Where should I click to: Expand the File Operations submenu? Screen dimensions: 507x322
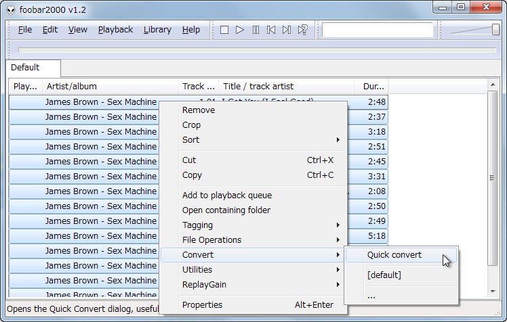254,239
